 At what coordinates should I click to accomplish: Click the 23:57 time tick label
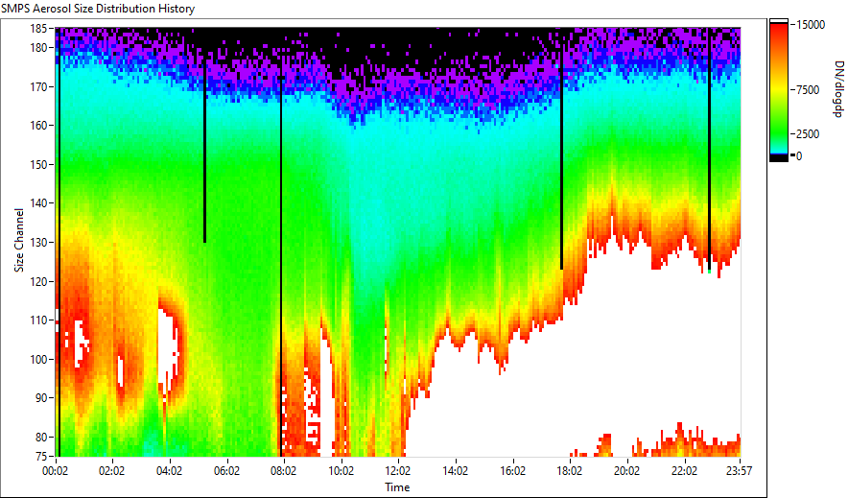tap(740, 471)
